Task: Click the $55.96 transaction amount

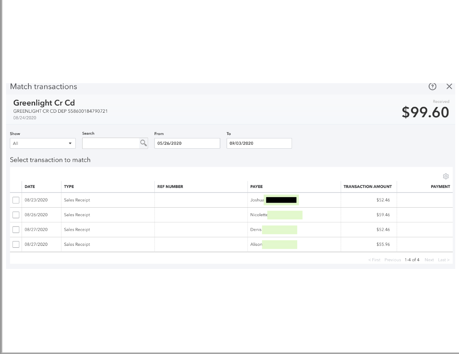Action: point(383,244)
